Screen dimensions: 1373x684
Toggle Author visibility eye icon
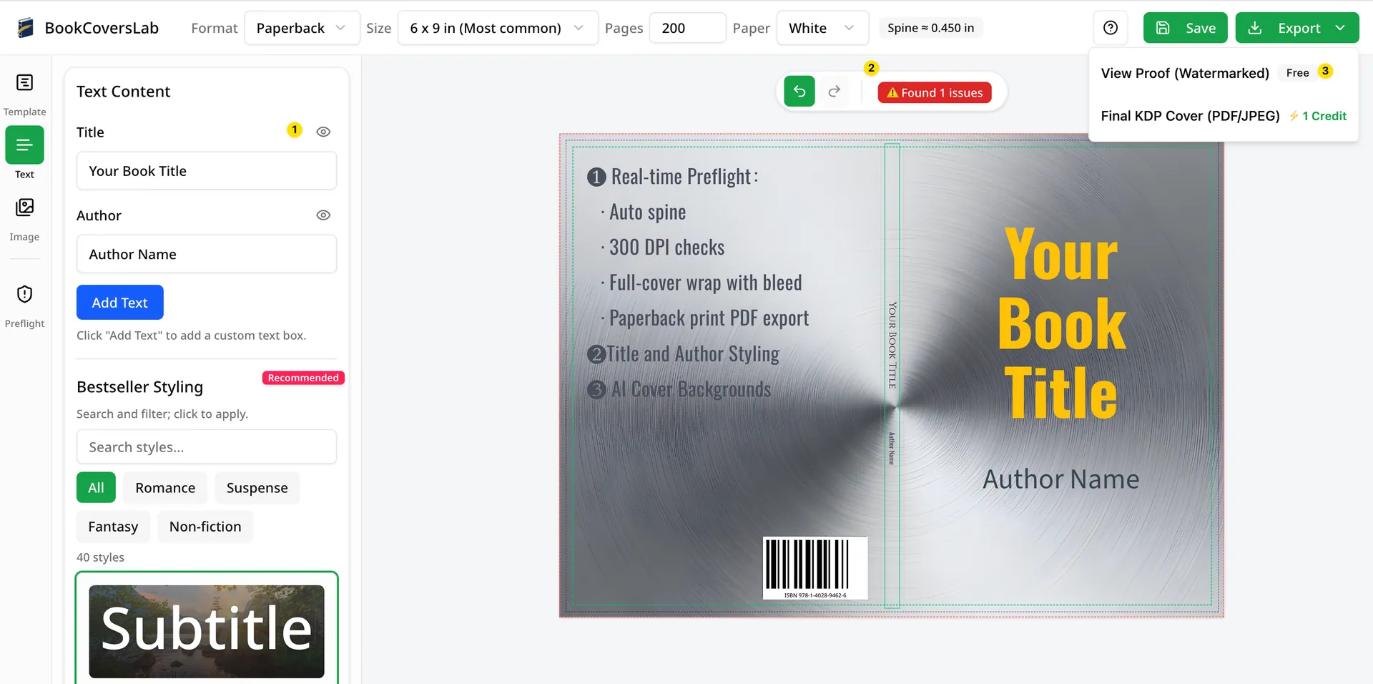click(x=323, y=215)
